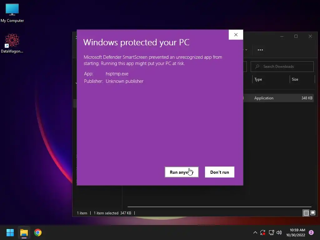The height and width of the screenshot is (240, 320).
Task: Switch Explorer to large thumbnails view
Action: point(312,213)
